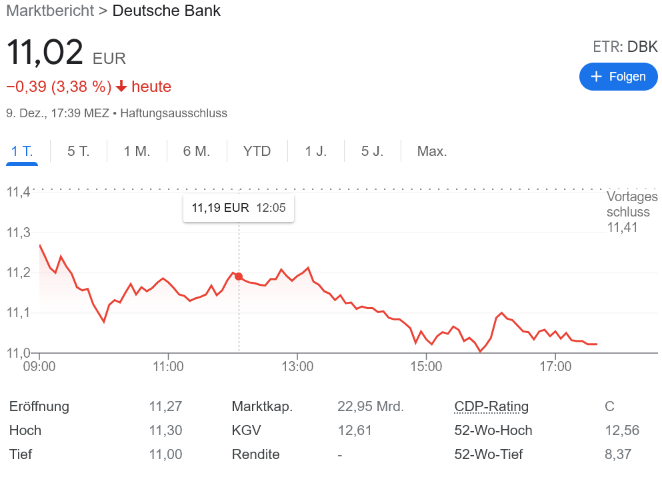Click the Vortagesschluss 11,41 label
The width and height of the screenshot is (662, 479).
point(631,212)
